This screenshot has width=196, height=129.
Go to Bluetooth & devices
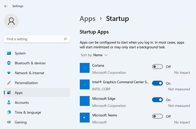coord(37,63)
